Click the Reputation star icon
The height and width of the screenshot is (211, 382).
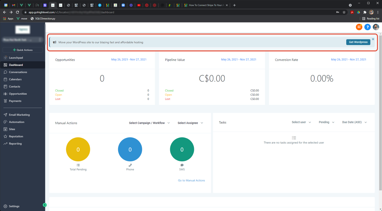[x=5, y=136]
